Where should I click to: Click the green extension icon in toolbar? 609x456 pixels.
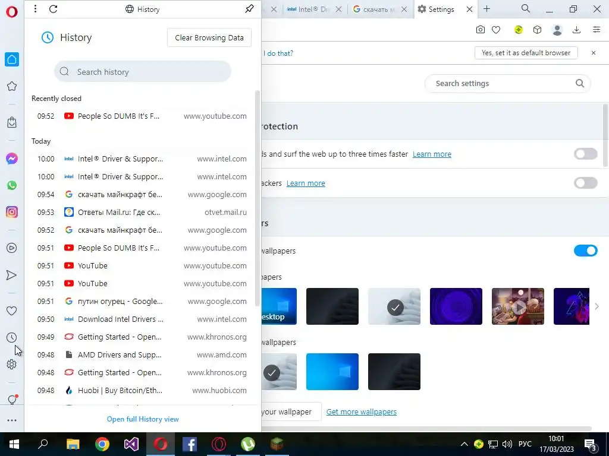coord(519,30)
